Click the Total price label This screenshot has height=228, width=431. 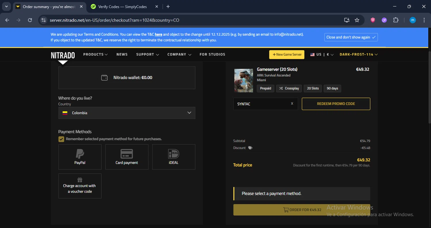coord(243,165)
